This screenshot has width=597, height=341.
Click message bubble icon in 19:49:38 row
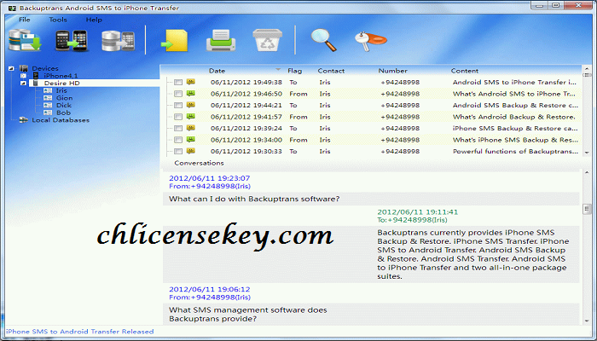tap(191, 82)
